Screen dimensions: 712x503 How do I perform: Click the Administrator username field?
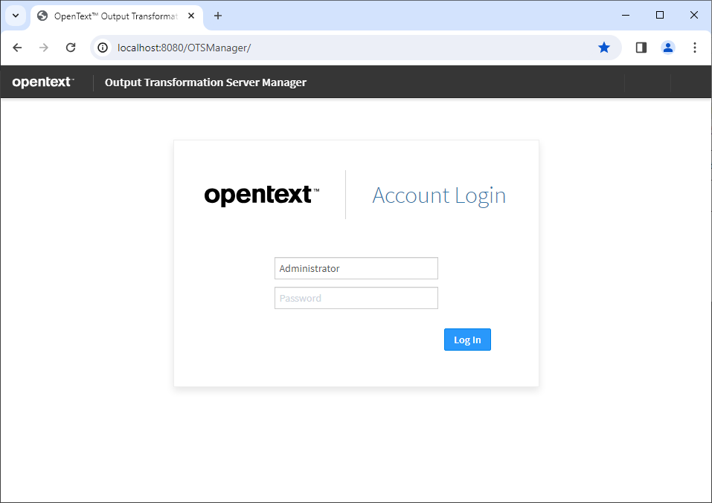tap(356, 268)
